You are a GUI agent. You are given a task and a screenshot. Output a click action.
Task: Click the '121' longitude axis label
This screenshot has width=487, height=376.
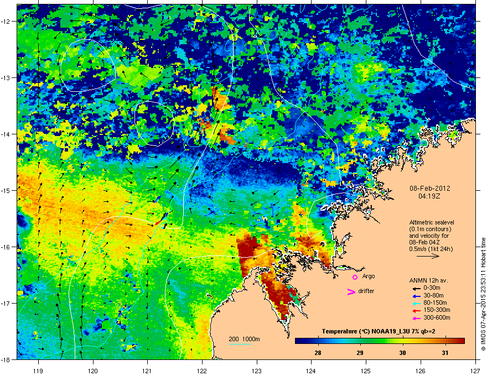[x=148, y=370]
